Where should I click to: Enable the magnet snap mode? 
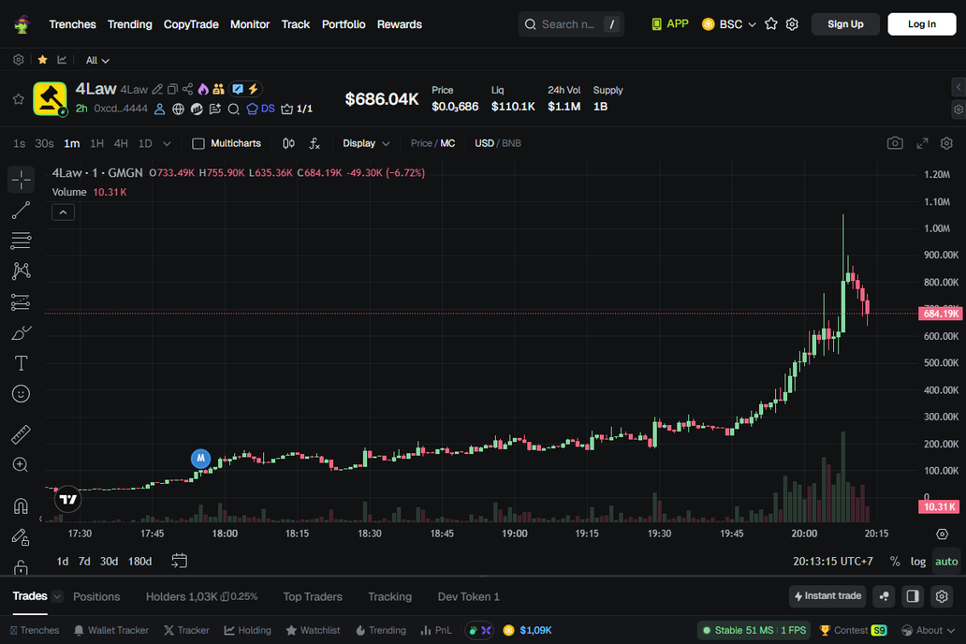pos(21,506)
